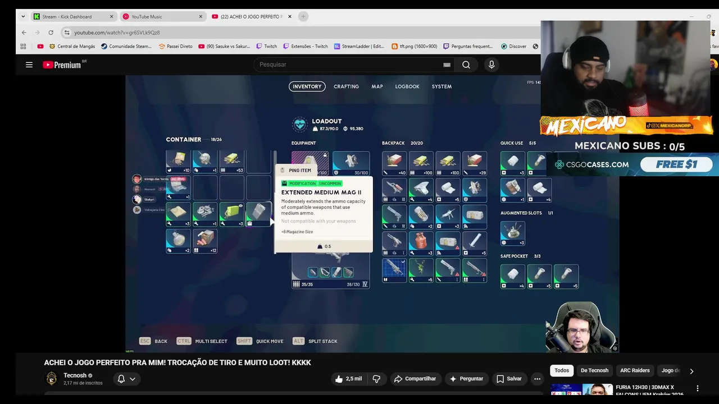The height and width of the screenshot is (404, 719).
Task: Show more filter chips with right arrow
Action: (x=691, y=371)
